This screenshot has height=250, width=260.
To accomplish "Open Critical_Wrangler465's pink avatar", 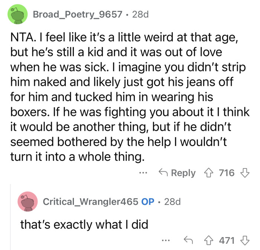I will point(27,201).
